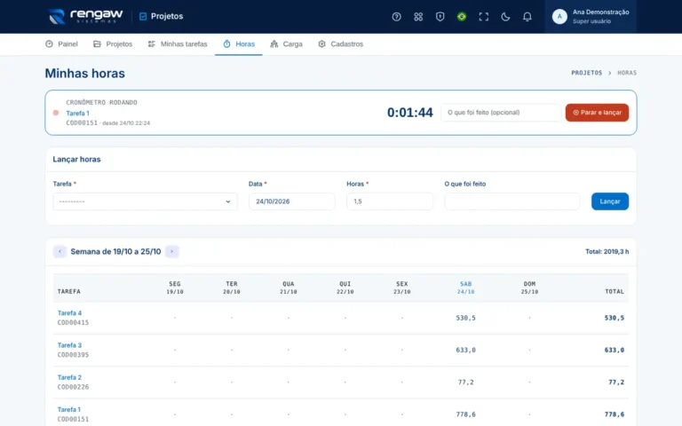Go to Cadastros tab
This screenshot has height=426, width=682.
click(x=341, y=43)
